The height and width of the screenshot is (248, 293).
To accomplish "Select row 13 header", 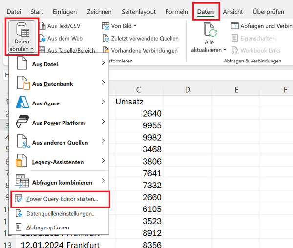I will pyautogui.click(x=8, y=244).
